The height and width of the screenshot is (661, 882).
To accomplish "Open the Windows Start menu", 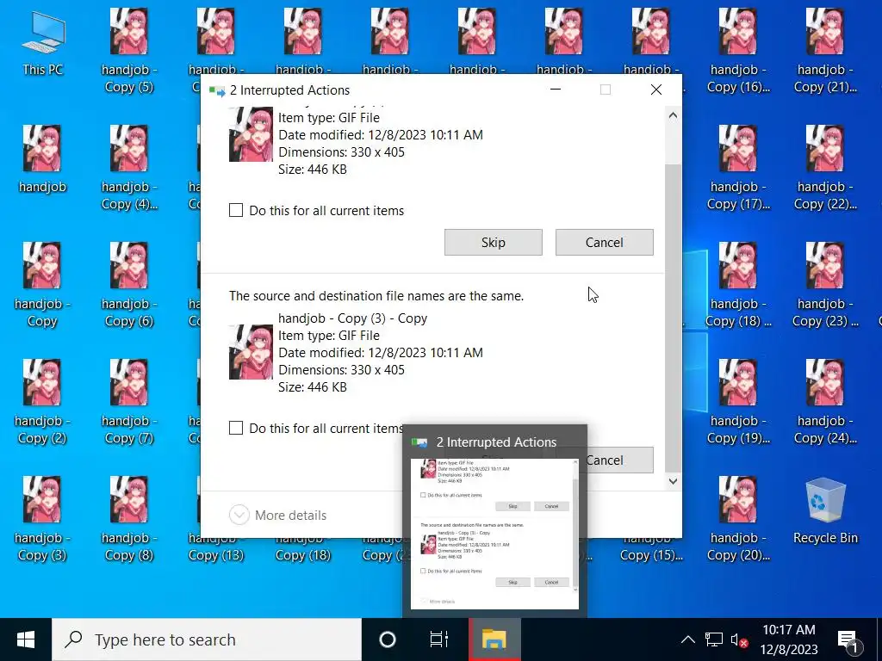I will tap(26, 639).
